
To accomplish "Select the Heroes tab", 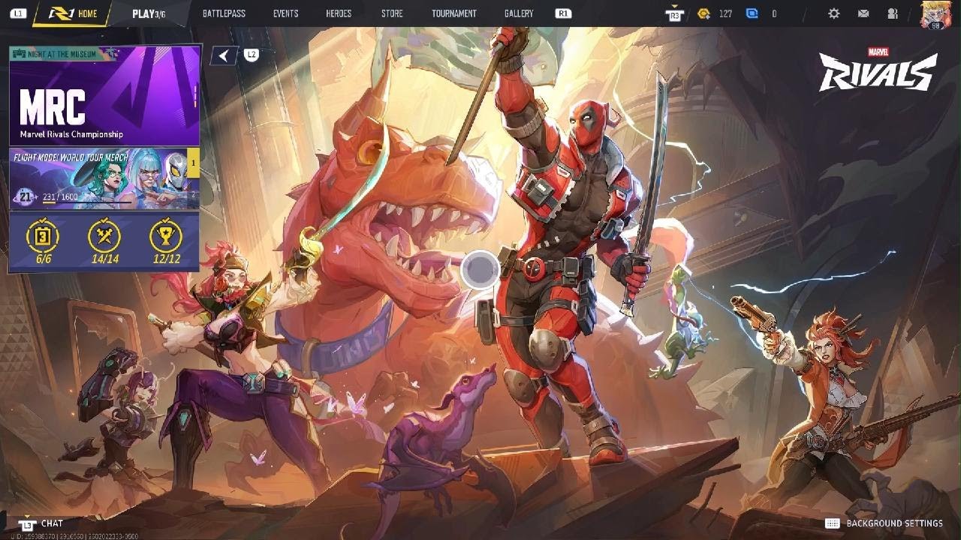I will click(x=339, y=13).
